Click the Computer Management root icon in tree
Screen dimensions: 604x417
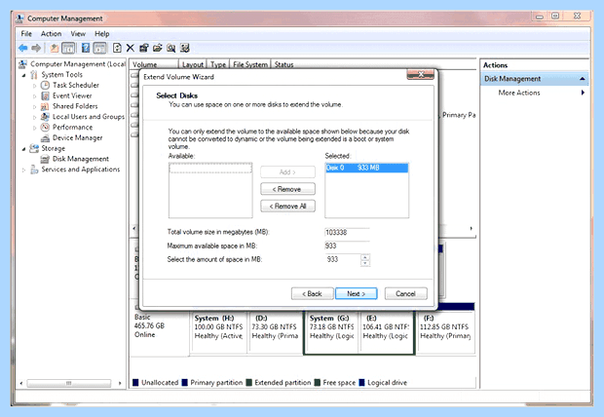coord(23,64)
